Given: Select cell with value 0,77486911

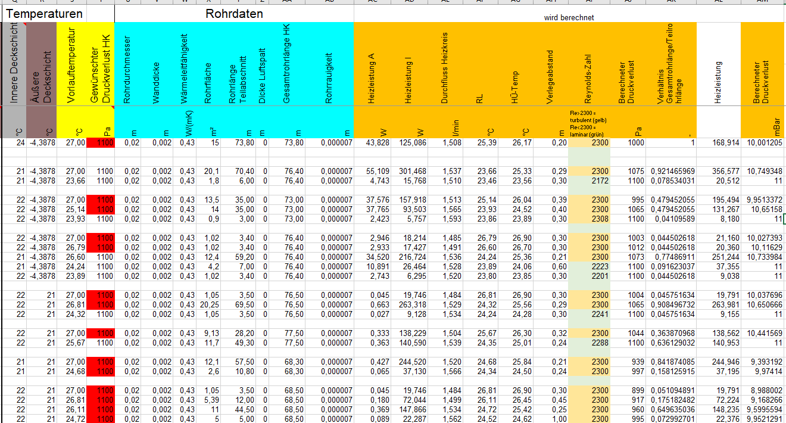Looking at the screenshot, I should point(671,257).
